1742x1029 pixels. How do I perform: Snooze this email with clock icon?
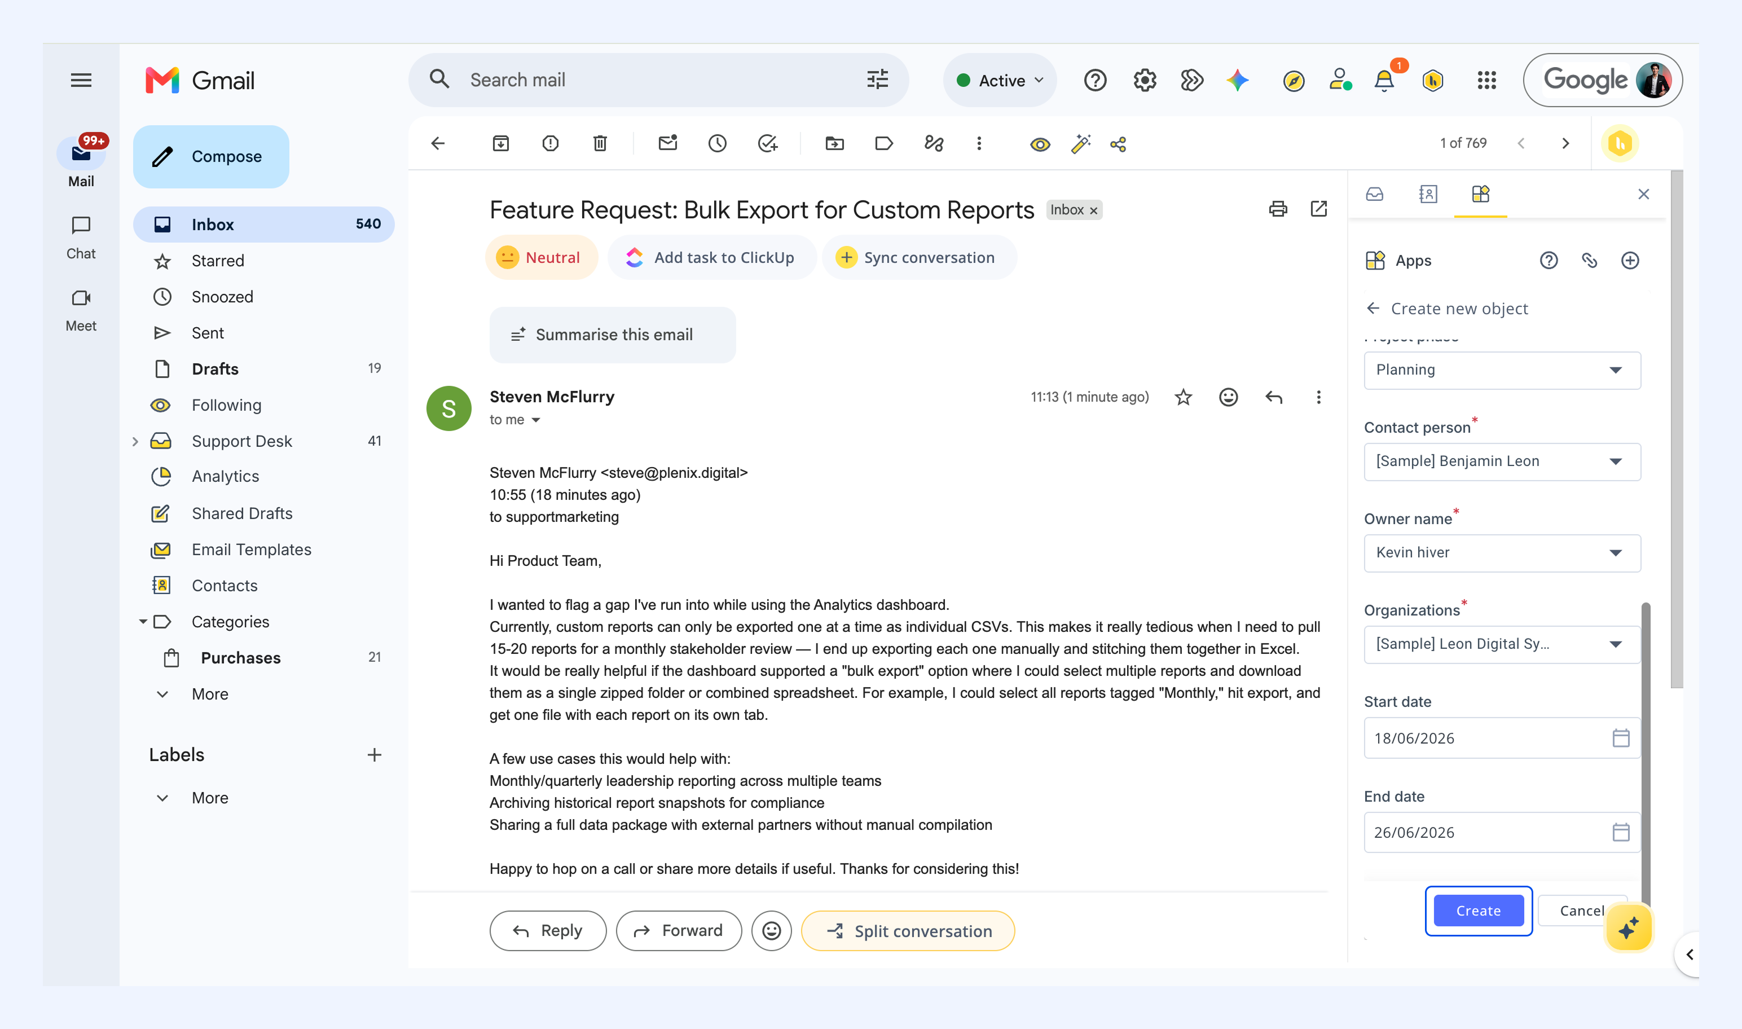pos(718,143)
